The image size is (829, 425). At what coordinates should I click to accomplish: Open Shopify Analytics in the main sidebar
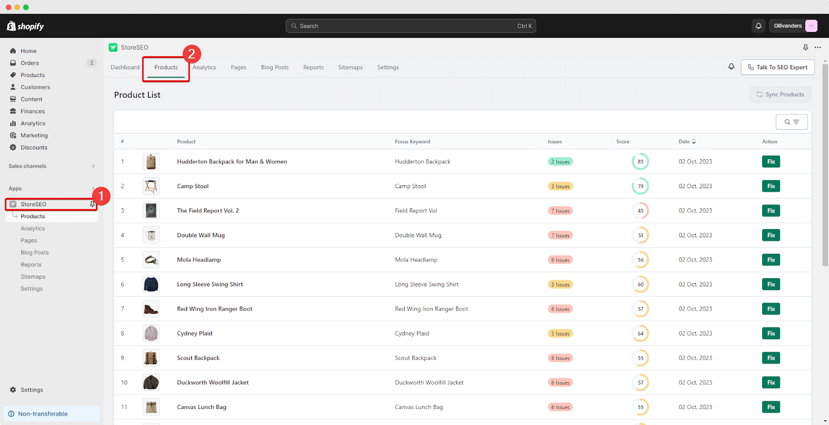(x=33, y=124)
